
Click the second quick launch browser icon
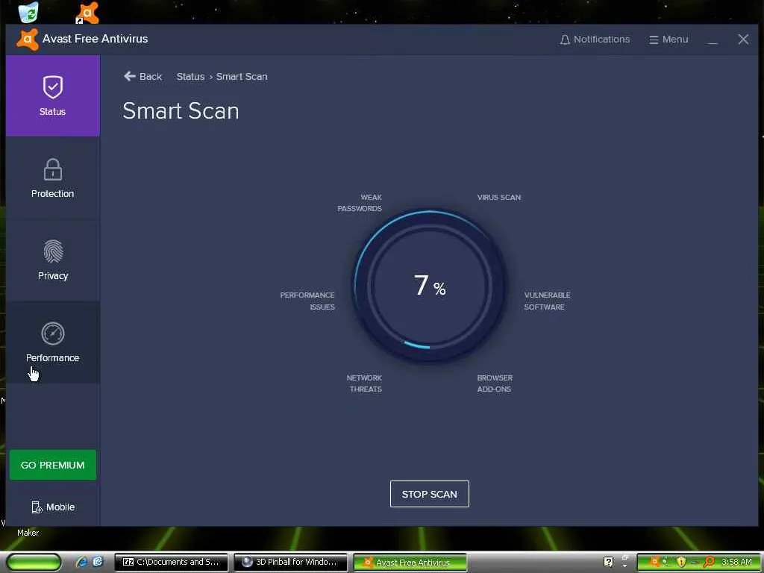coord(98,562)
